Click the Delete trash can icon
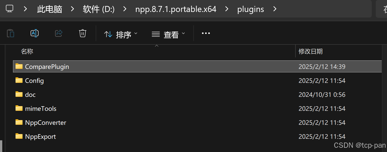 83,33
